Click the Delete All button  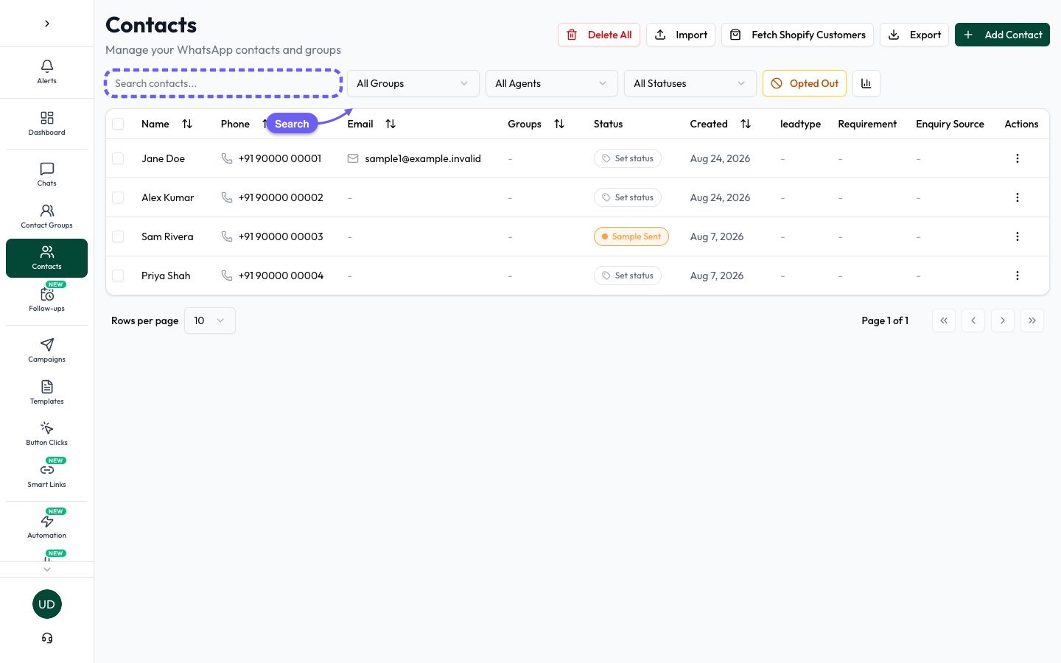point(599,35)
